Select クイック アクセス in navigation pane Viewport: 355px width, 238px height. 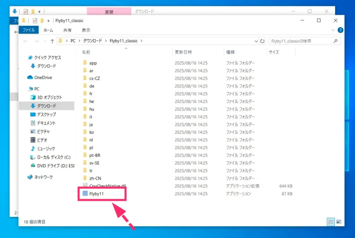(44, 57)
